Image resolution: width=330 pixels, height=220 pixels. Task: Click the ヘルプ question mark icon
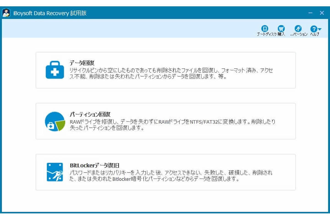(314, 29)
